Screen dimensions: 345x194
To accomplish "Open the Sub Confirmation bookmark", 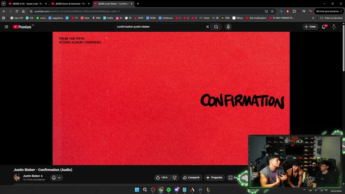I will 256,18.
